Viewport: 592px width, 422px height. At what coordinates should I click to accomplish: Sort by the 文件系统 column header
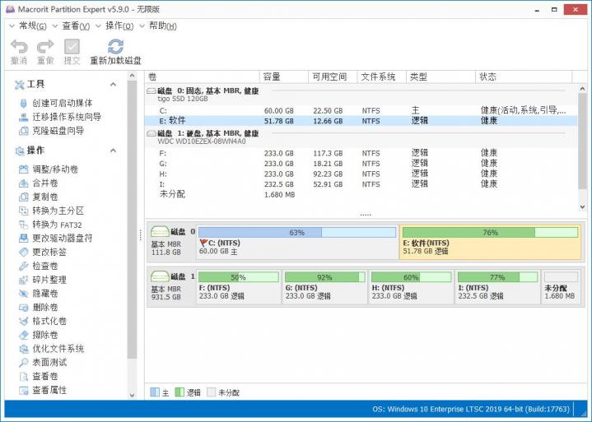(382, 77)
